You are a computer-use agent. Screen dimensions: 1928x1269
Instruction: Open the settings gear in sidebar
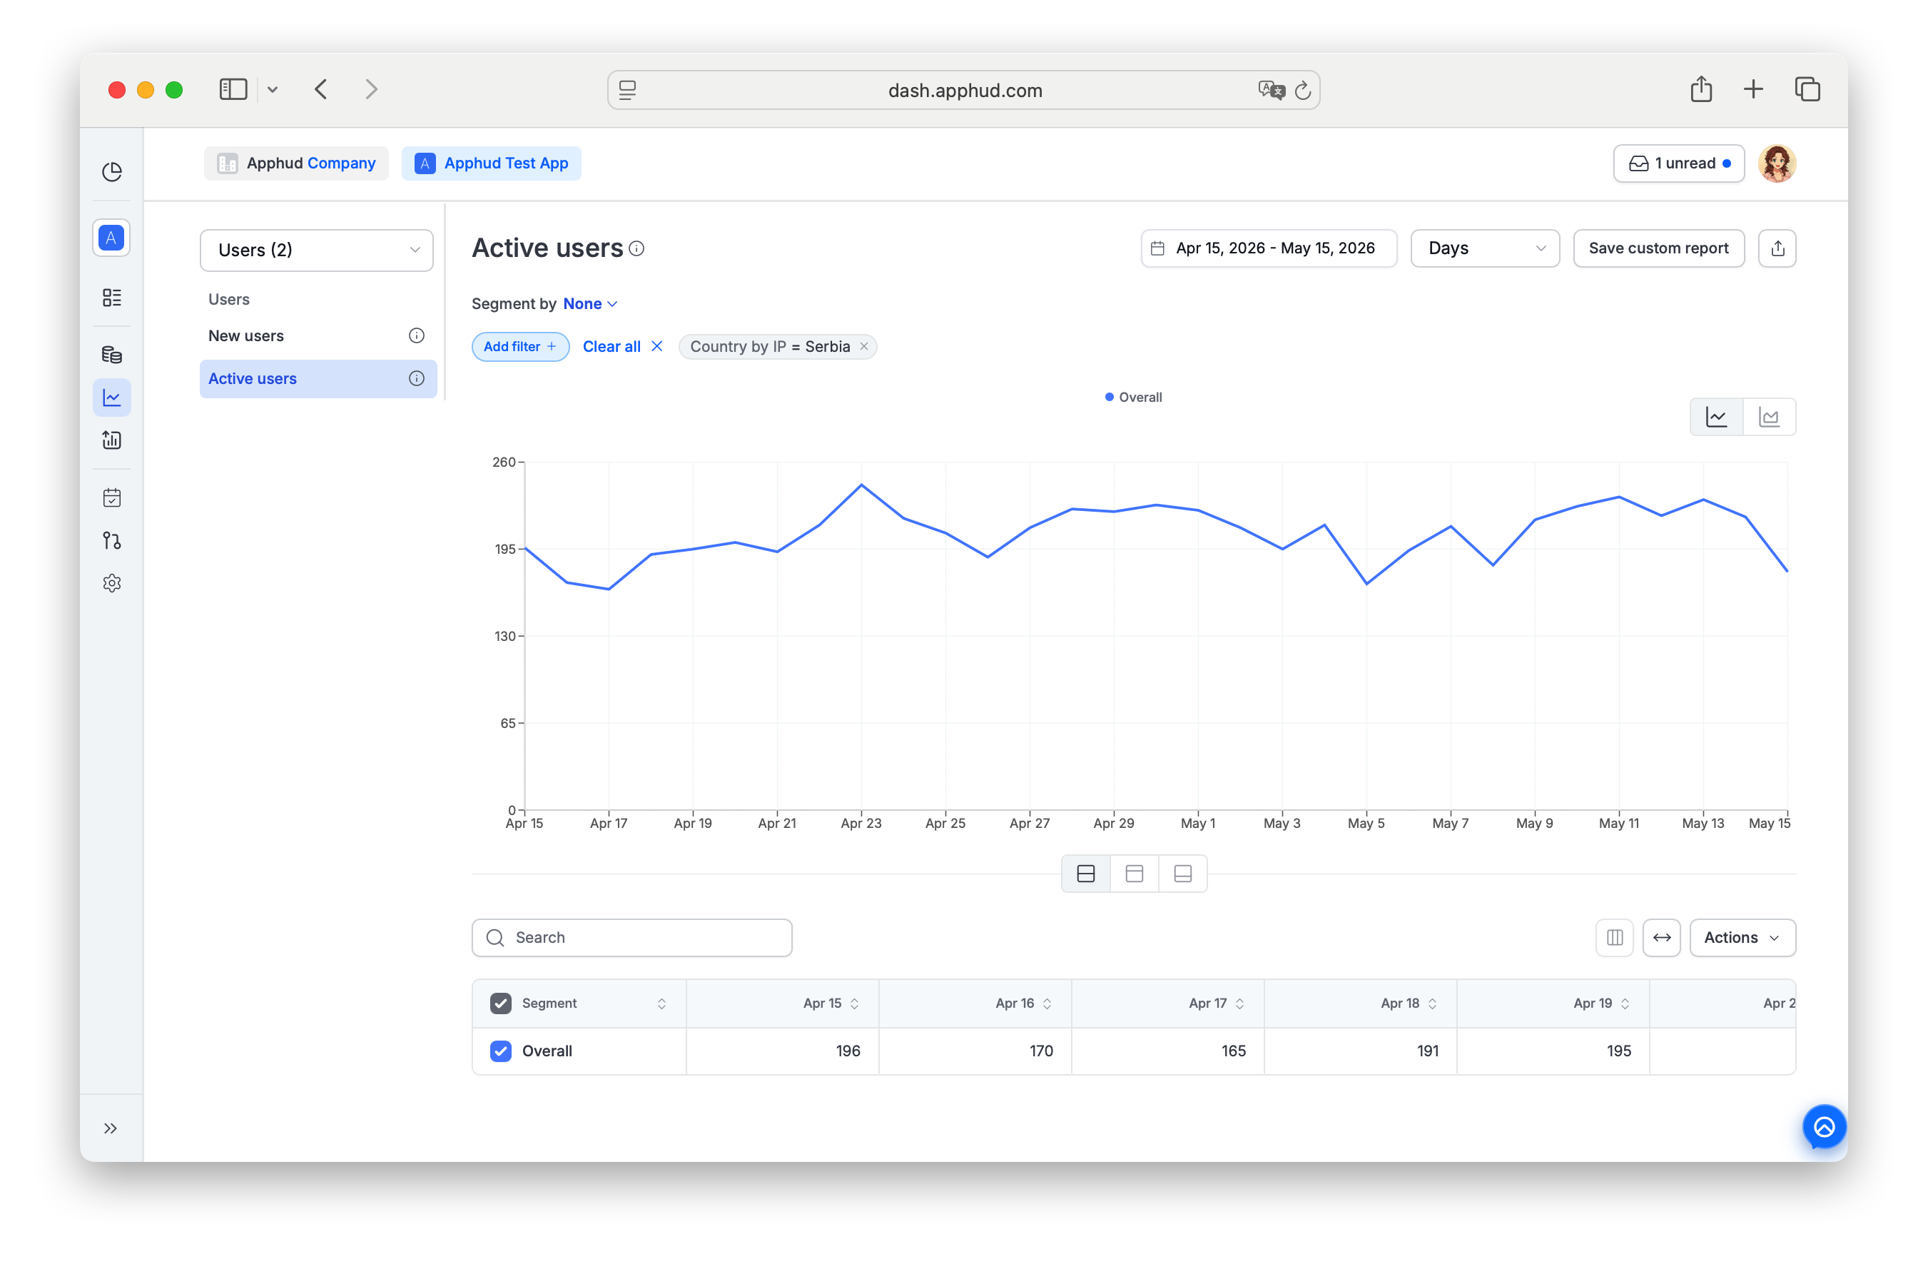point(112,583)
